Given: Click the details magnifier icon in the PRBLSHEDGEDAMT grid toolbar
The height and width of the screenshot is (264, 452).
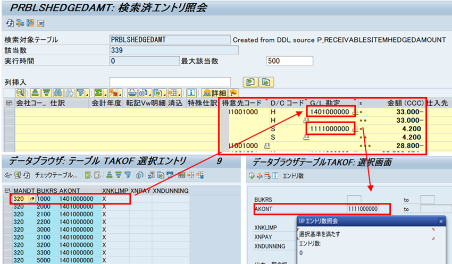Looking at the screenshot, I should pos(20,93).
